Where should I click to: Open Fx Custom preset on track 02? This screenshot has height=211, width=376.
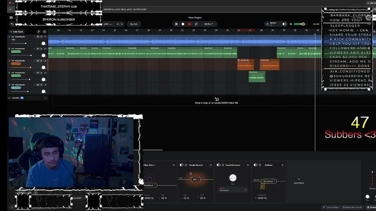pyautogui.click(x=16, y=52)
